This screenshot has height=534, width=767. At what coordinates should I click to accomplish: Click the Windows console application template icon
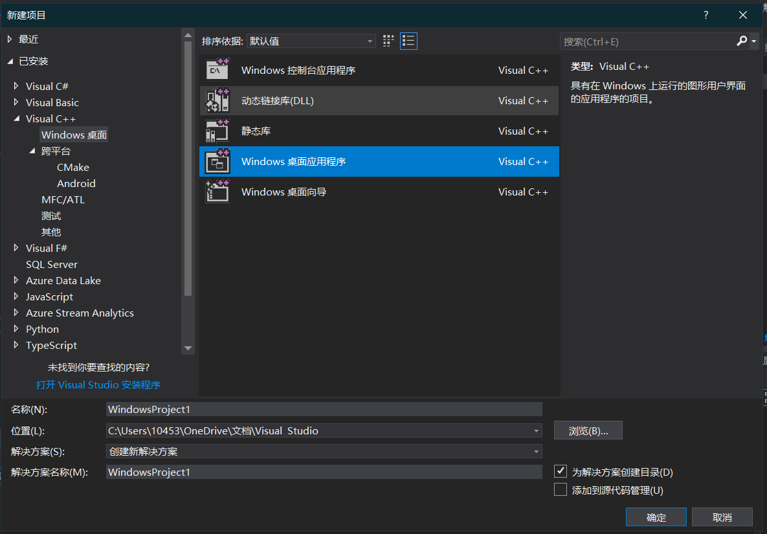[x=217, y=70]
